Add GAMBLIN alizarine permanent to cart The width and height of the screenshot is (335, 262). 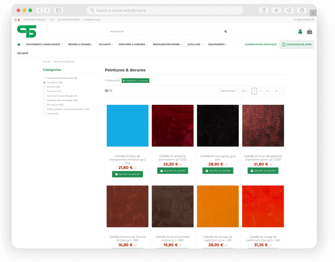pyautogui.click(x=172, y=171)
